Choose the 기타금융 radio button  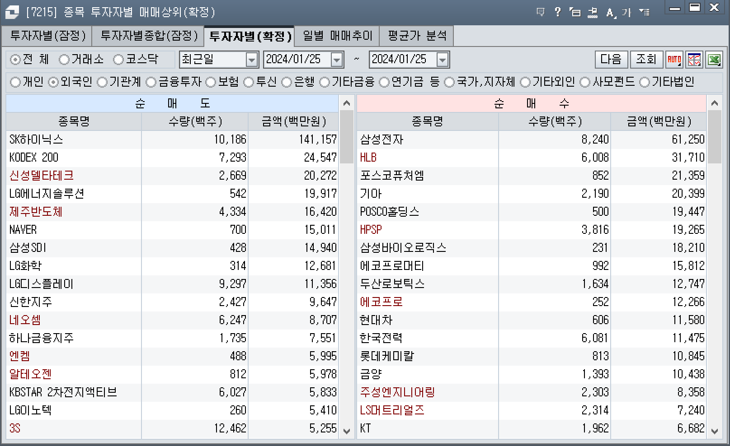325,82
